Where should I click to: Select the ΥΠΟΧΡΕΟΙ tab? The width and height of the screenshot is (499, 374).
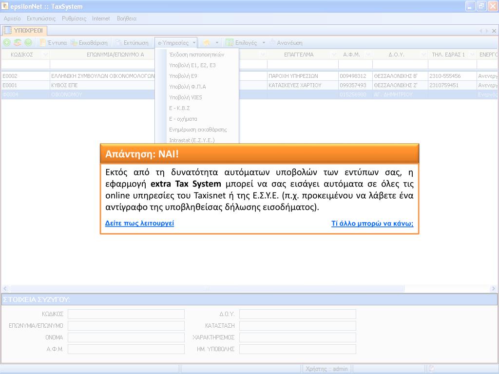coord(24,31)
